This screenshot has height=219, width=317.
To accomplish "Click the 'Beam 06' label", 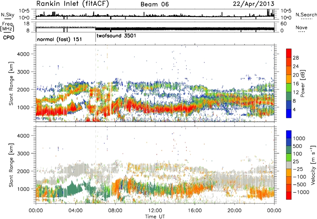I will (155, 4).
